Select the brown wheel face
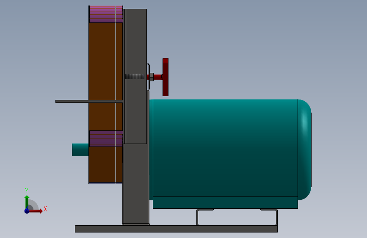Viewport: 367px width, 238px height. [105, 76]
